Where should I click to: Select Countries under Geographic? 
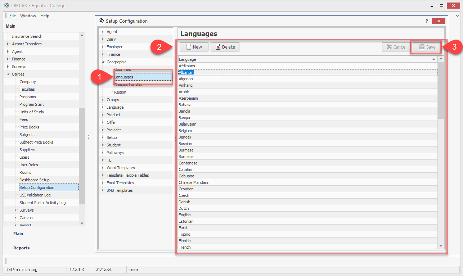122,69
